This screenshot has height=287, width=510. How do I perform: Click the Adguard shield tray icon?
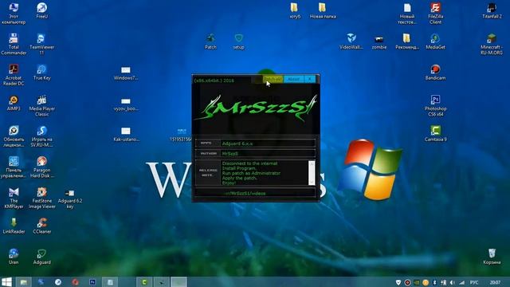398,282
